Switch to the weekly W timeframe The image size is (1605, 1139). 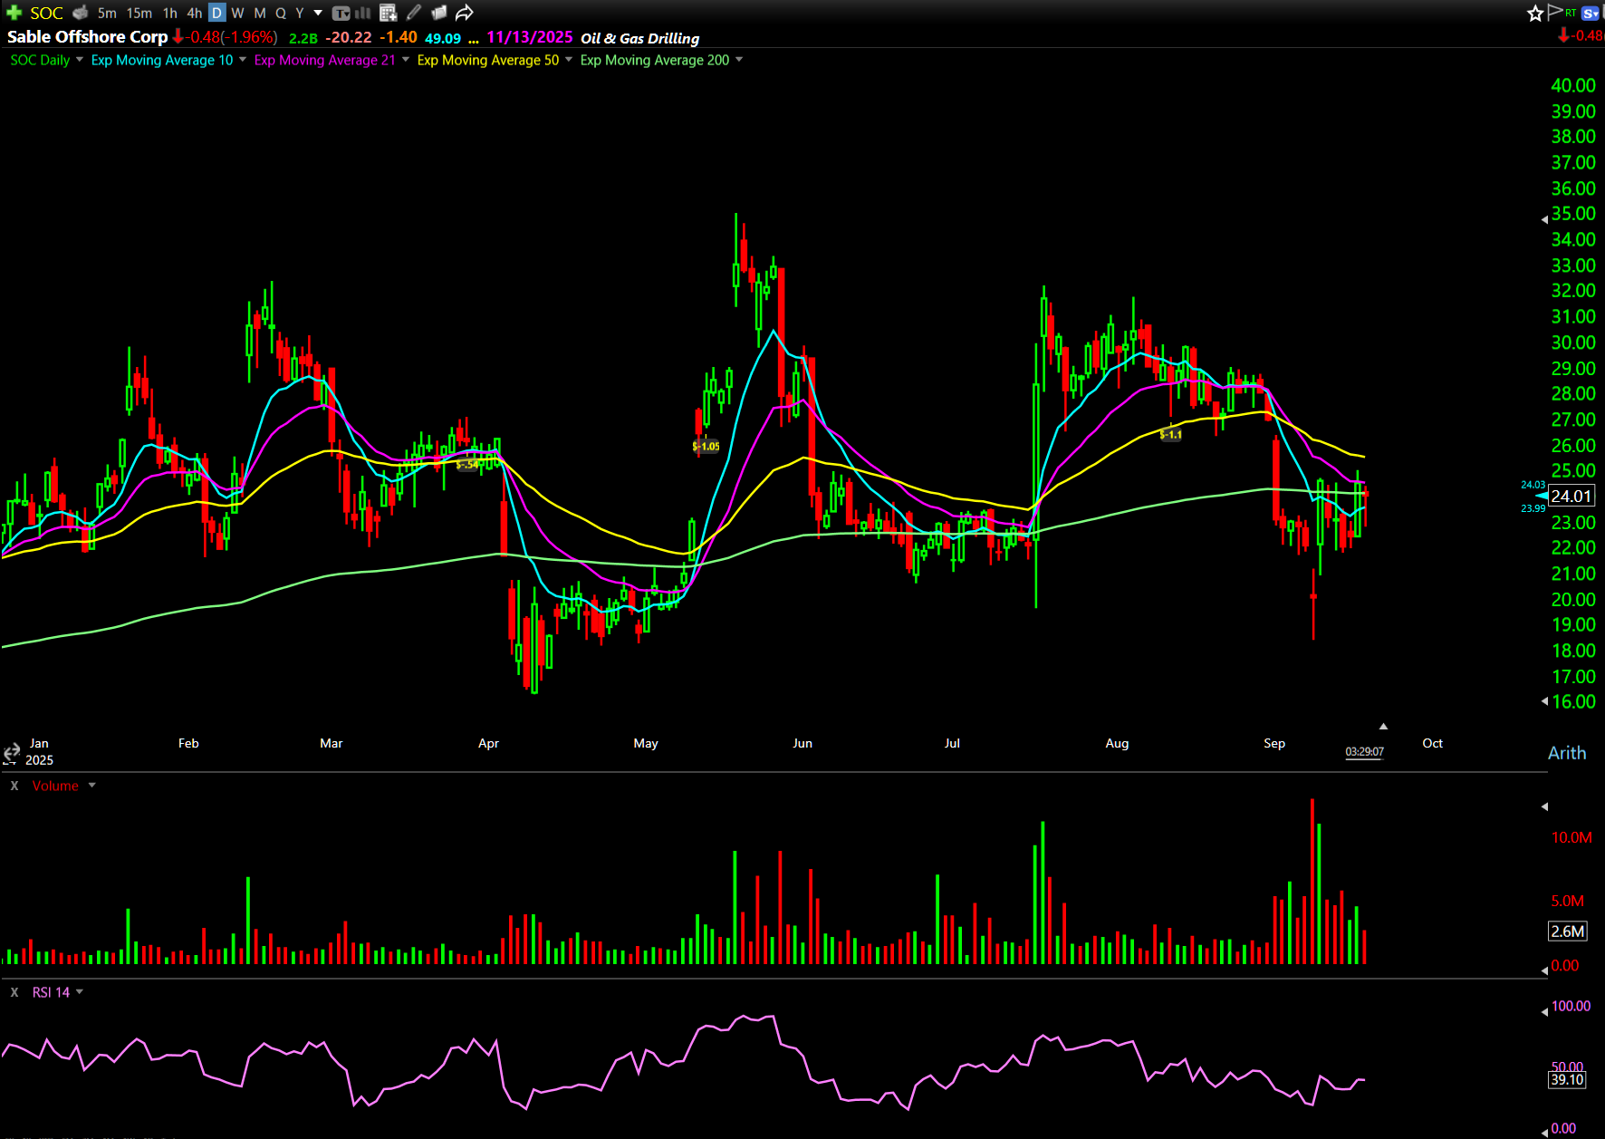[237, 13]
